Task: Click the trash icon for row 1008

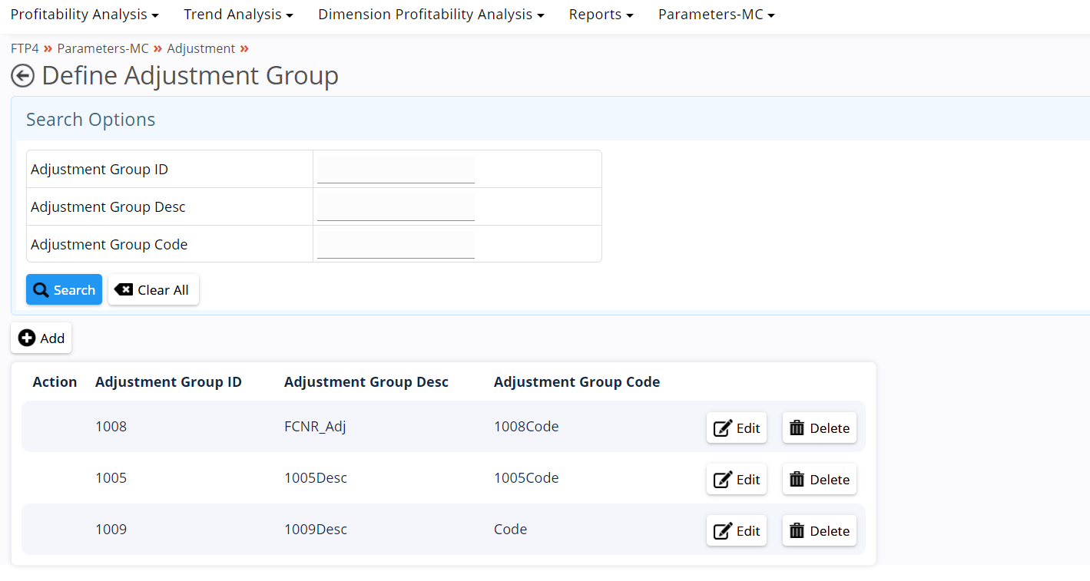Action: coord(797,427)
